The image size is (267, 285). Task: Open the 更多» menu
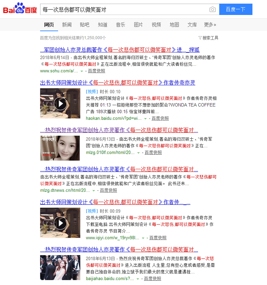pyautogui.click(x=210, y=25)
